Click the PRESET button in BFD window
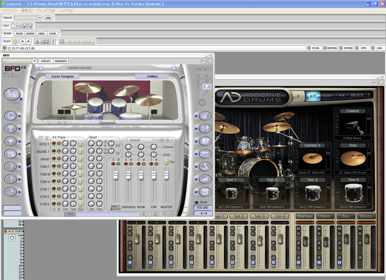Viewport: 386px width, 280px height. [46, 61]
